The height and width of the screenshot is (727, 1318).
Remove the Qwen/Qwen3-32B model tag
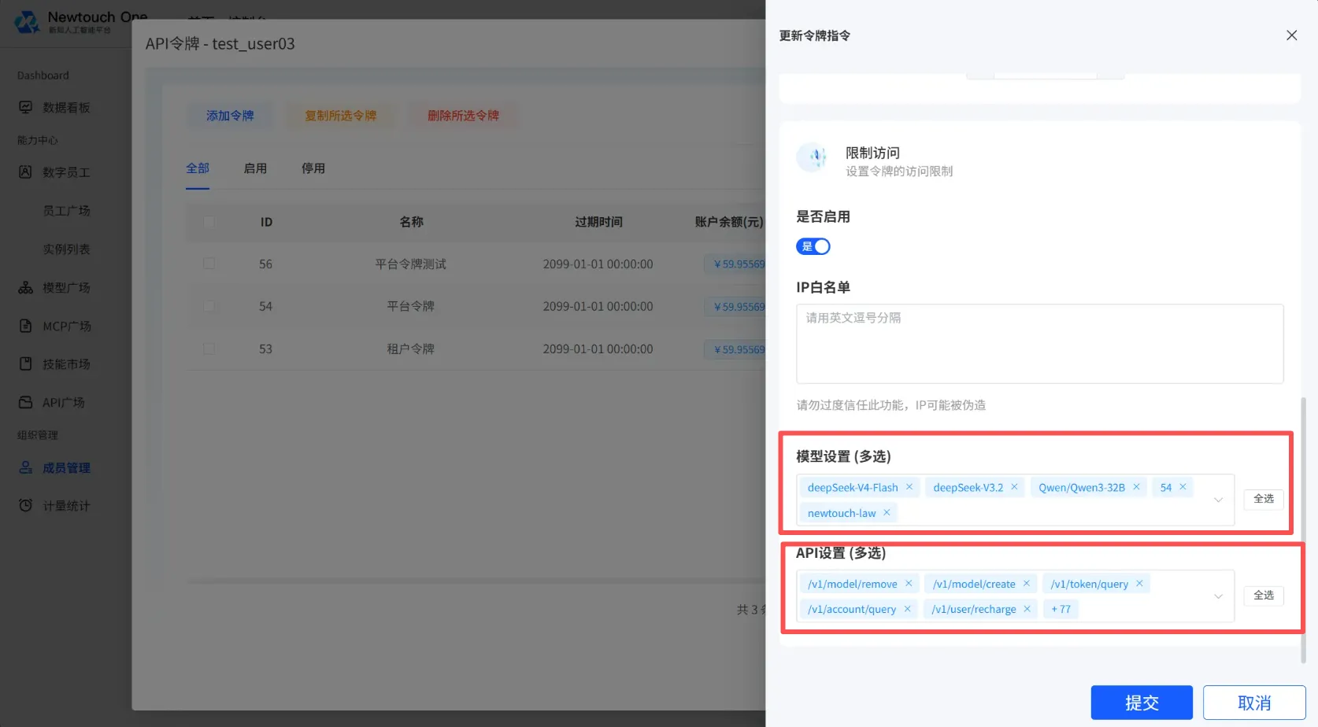[1136, 487]
